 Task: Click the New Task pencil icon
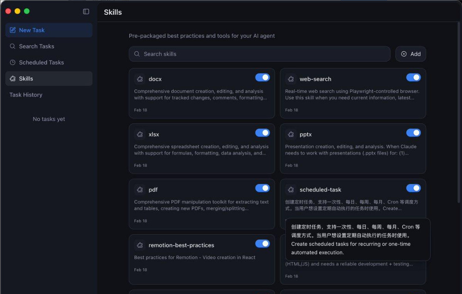coord(12,30)
